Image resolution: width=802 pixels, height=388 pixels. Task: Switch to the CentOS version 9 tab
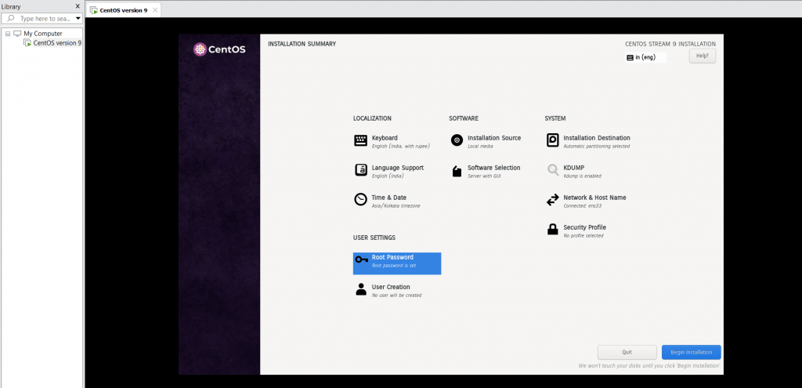pyautogui.click(x=123, y=10)
